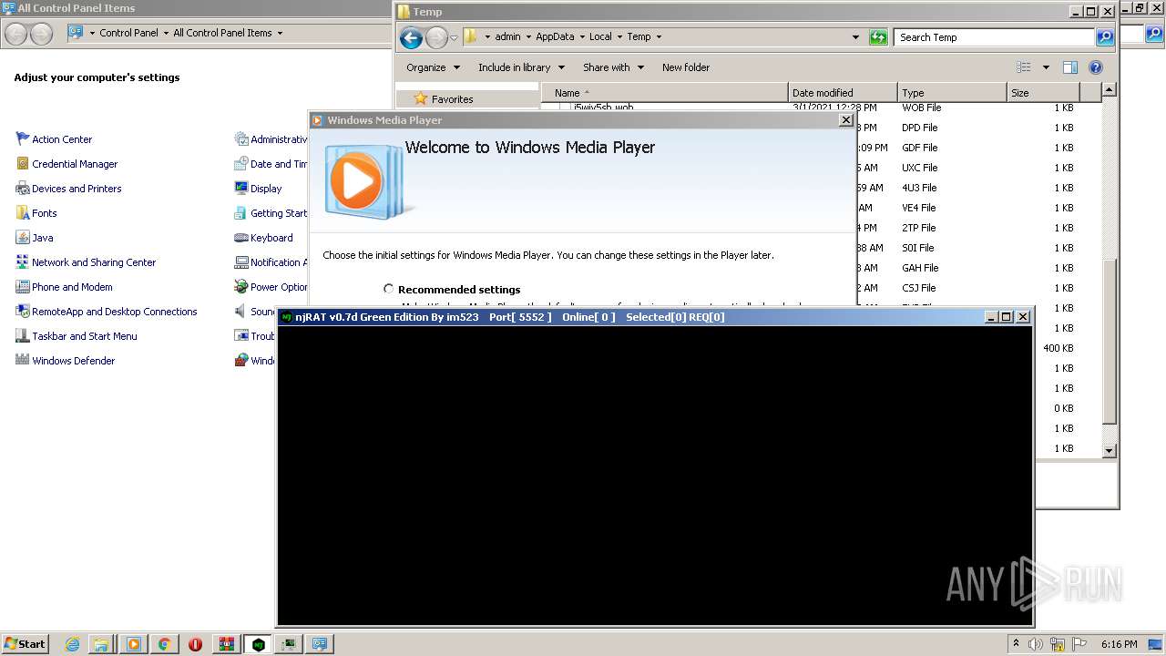Click the volume speaker tray icon
The height and width of the screenshot is (656, 1166).
coord(1036,644)
